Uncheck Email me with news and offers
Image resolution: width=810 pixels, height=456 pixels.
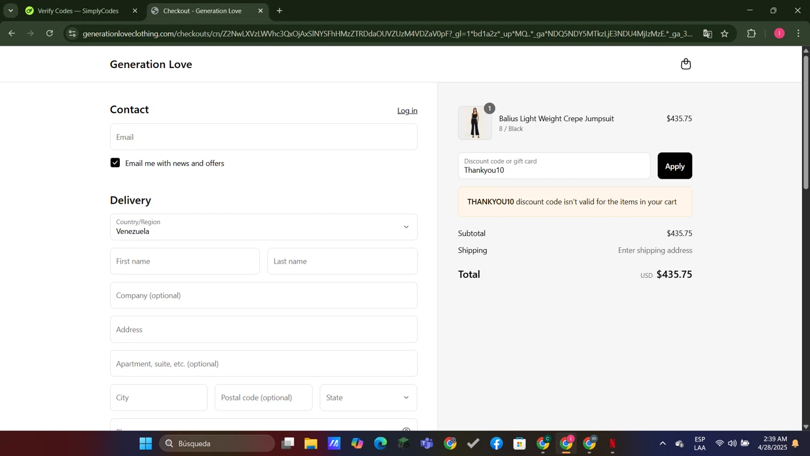point(115,163)
